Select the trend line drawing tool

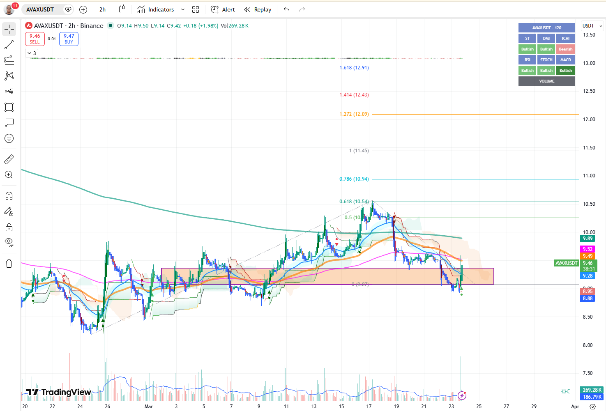point(9,45)
